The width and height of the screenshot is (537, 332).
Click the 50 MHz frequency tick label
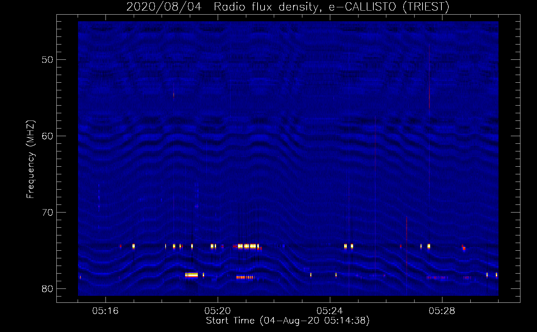(x=48, y=60)
